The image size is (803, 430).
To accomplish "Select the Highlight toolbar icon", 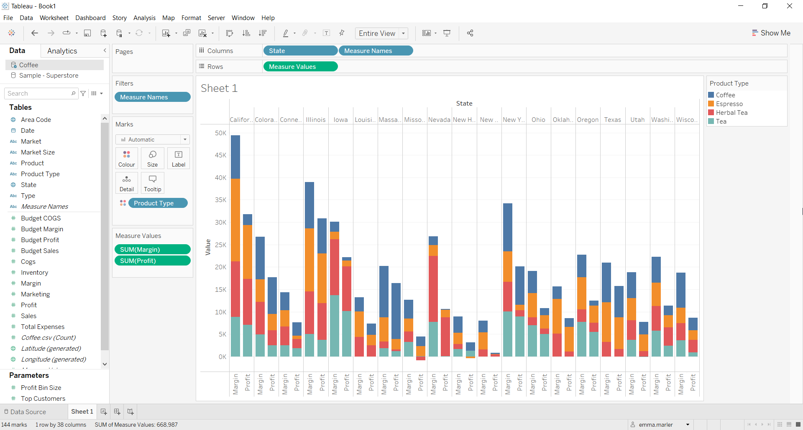I will click(286, 33).
